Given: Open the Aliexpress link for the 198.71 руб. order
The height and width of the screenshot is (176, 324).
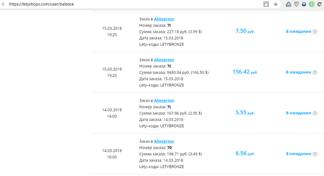Looking at the screenshot, I should pyautogui.click(x=164, y=141).
